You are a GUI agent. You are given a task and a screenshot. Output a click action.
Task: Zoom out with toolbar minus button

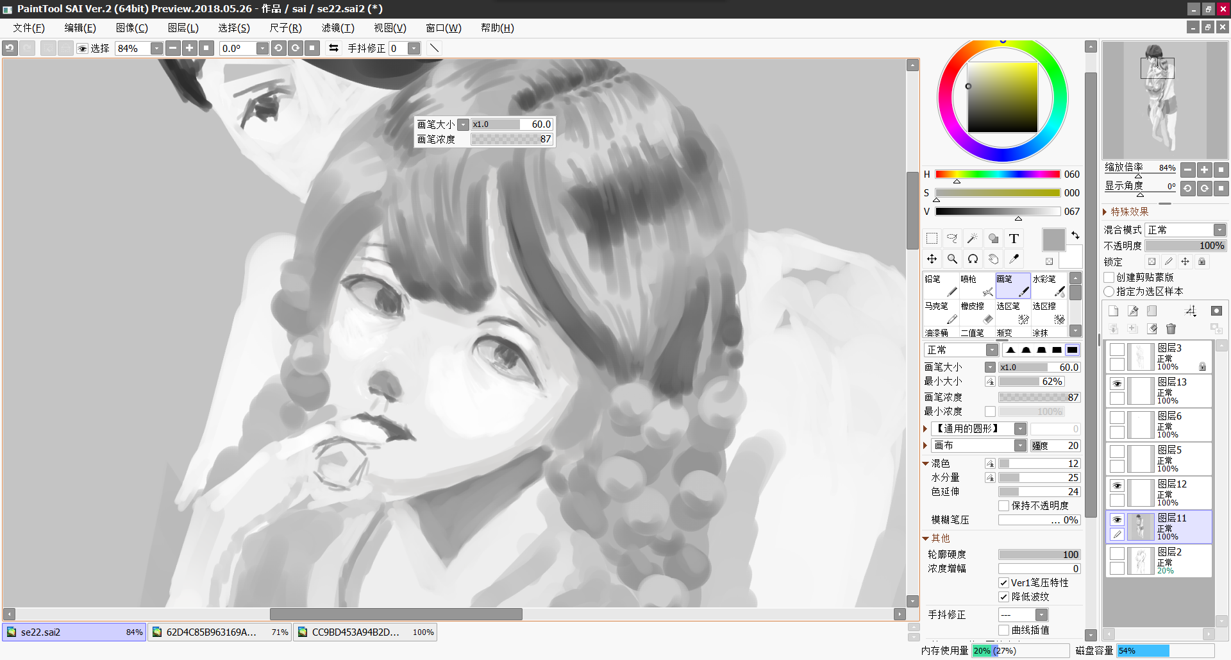[x=172, y=48]
